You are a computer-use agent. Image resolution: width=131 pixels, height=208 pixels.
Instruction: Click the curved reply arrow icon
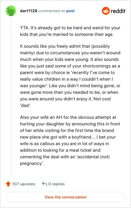pos(44,184)
